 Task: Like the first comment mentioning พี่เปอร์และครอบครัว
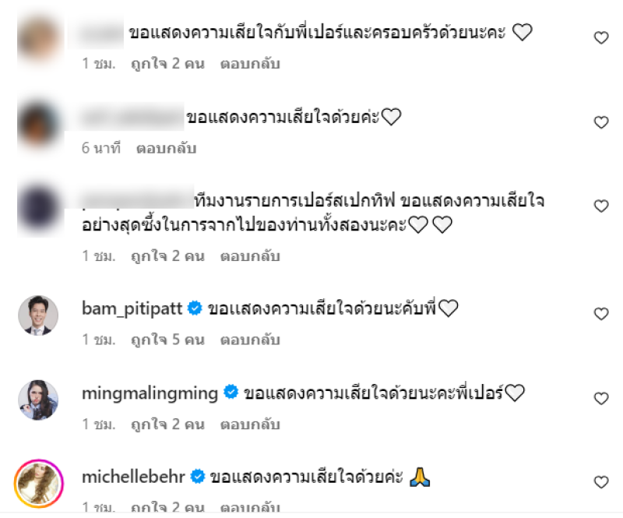coord(601,37)
